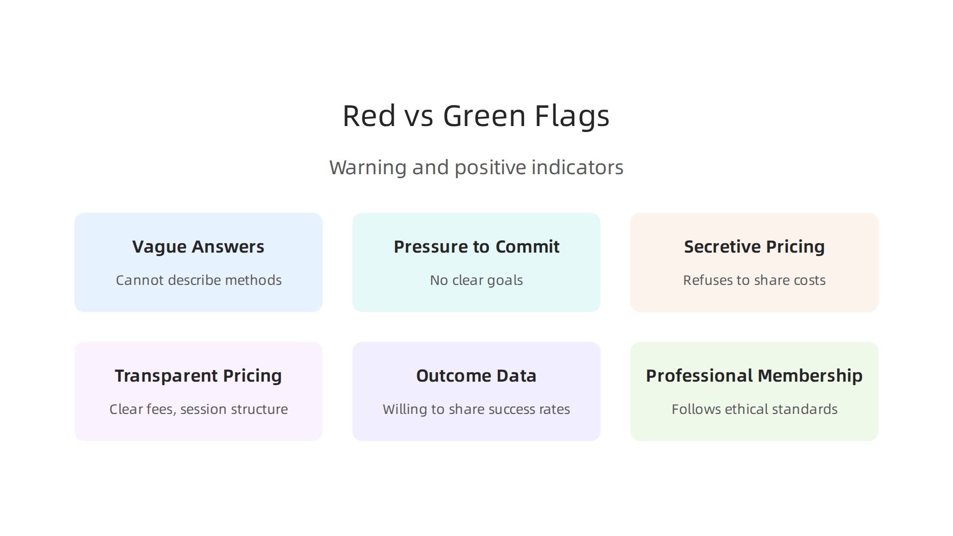The width and height of the screenshot is (953, 536).
Task: Select the Transparent Pricing heading
Action: 198,376
